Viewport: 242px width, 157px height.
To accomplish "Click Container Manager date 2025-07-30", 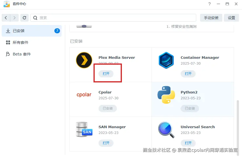I will pyautogui.click(x=191, y=64).
